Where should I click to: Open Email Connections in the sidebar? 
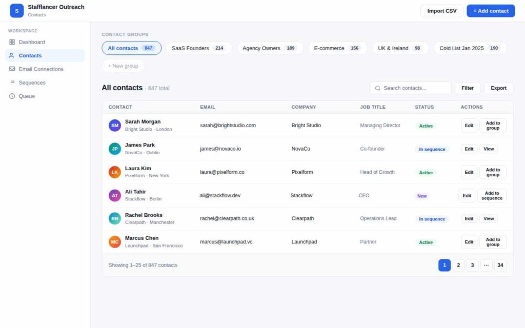click(x=45, y=69)
